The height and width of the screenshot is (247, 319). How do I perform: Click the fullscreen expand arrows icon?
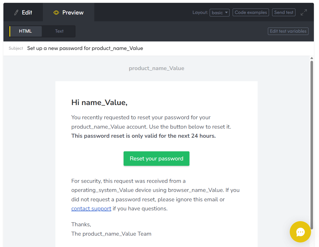(303, 12)
